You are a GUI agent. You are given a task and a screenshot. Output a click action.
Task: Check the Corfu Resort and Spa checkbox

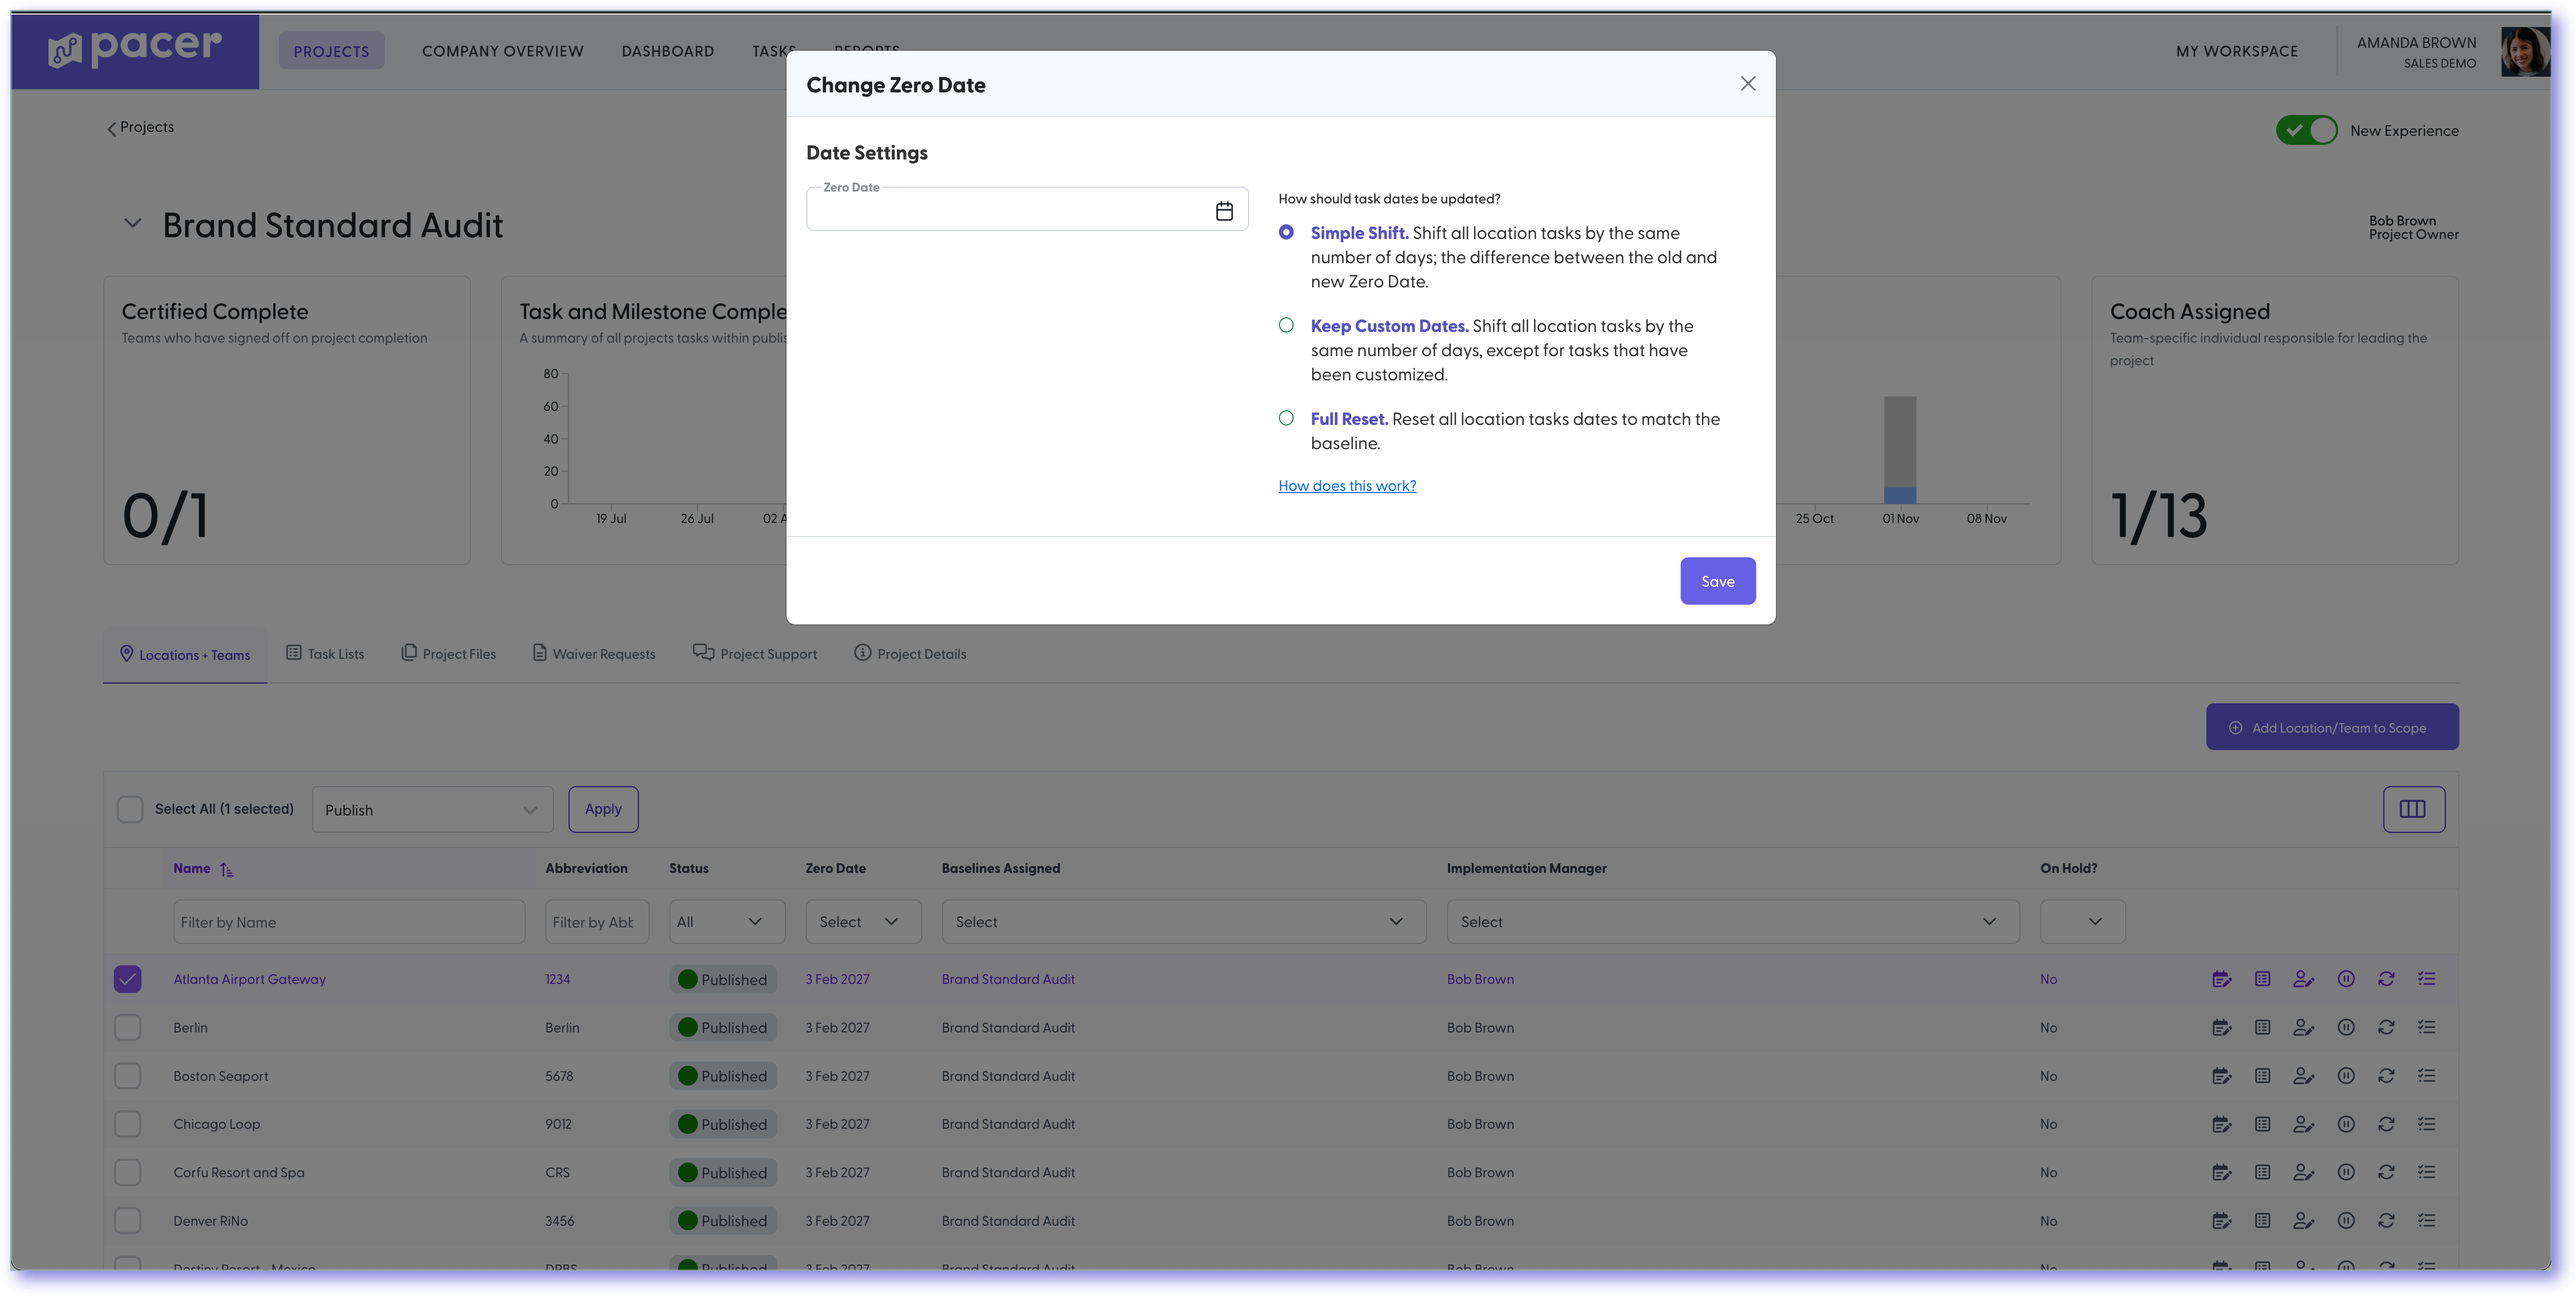(127, 1172)
